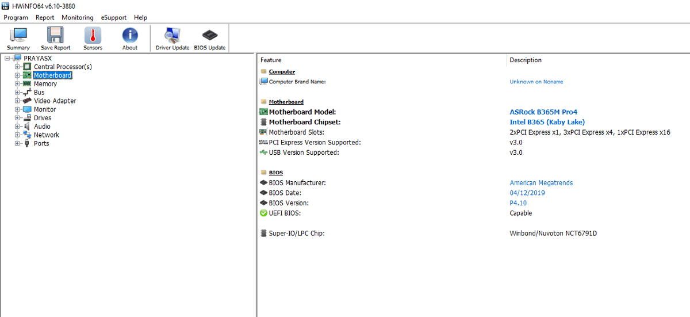Select the Network tree node

coord(46,135)
